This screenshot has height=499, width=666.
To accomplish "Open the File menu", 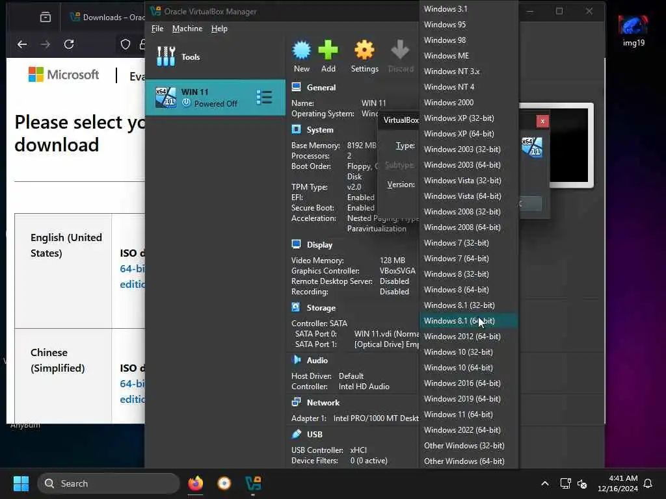I will 157,29.
